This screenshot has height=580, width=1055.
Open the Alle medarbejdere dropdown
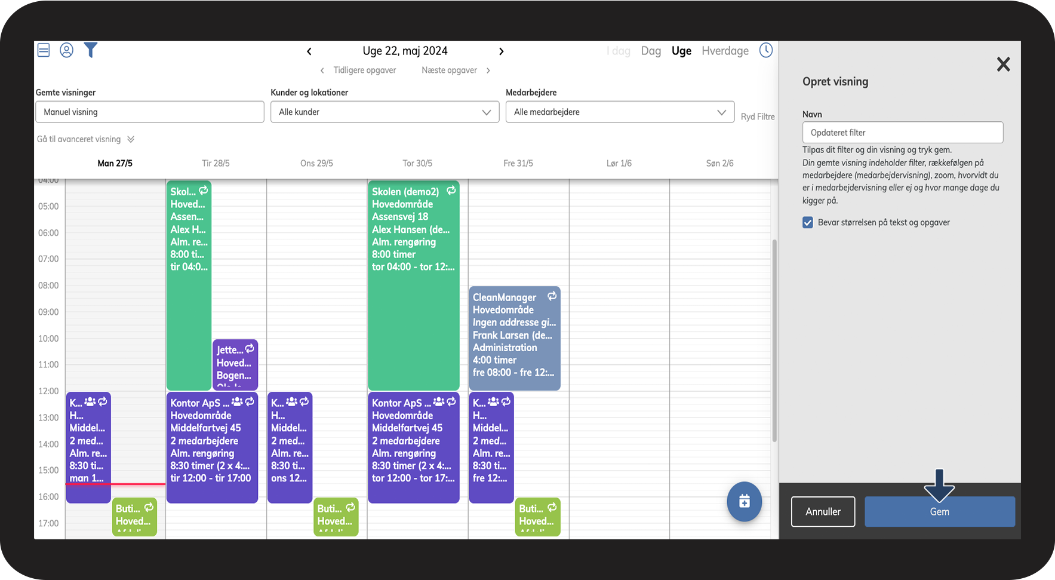[x=620, y=112]
